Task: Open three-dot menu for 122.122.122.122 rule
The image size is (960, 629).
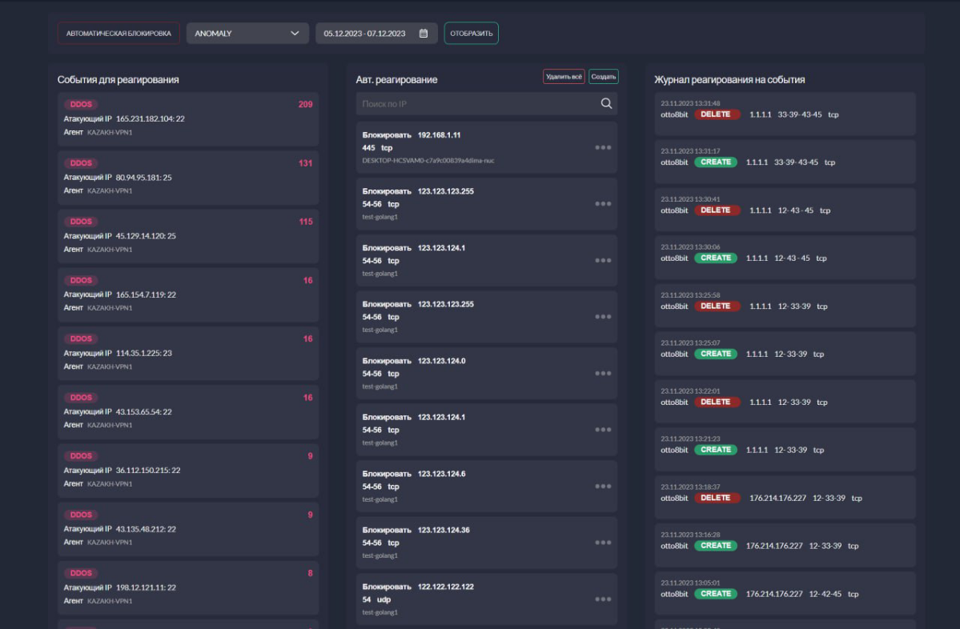Action: pyautogui.click(x=603, y=599)
